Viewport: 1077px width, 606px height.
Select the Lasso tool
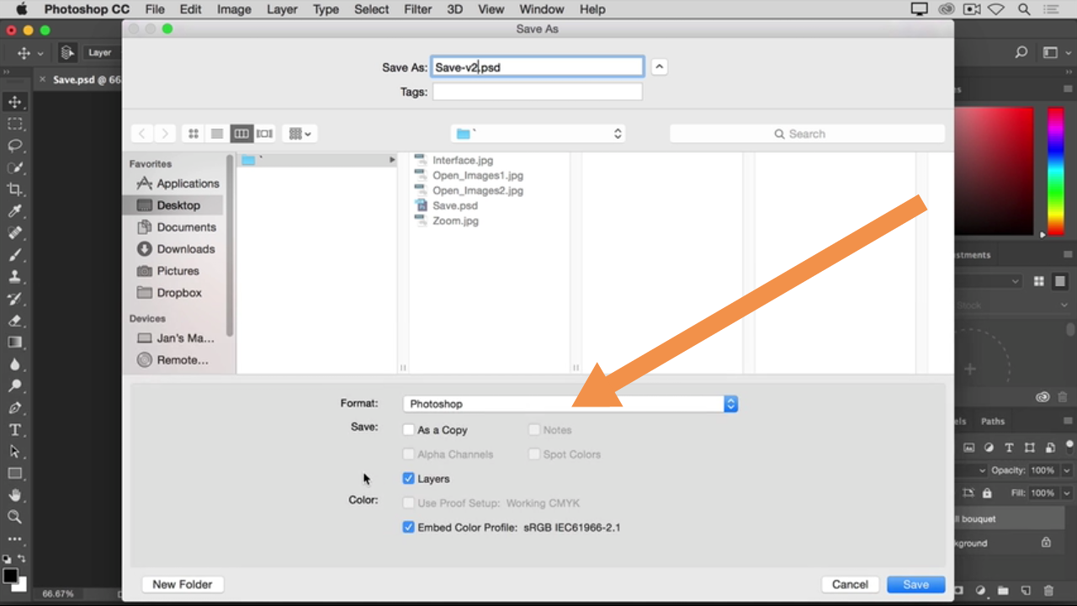point(15,146)
